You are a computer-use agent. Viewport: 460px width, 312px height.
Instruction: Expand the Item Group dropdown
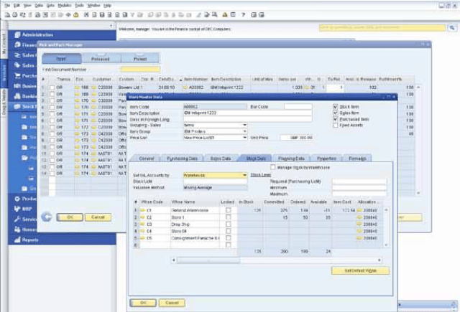(244, 131)
